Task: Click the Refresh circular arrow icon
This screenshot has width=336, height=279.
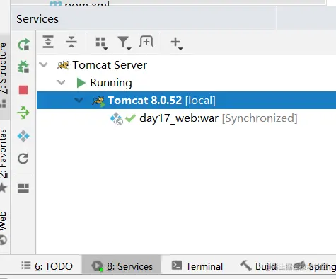Action: (23, 159)
